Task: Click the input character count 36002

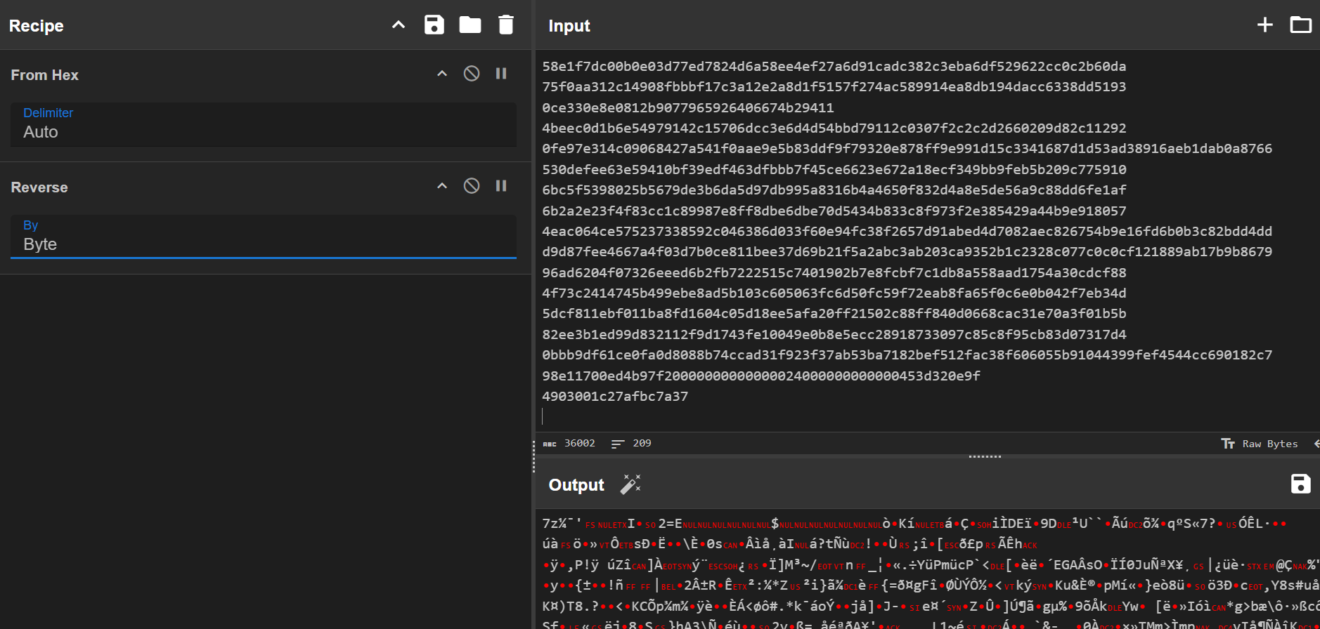Action: pyautogui.click(x=570, y=444)
